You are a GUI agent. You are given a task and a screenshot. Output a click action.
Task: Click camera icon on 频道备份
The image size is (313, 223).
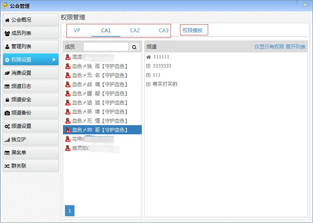pos(7,113)
